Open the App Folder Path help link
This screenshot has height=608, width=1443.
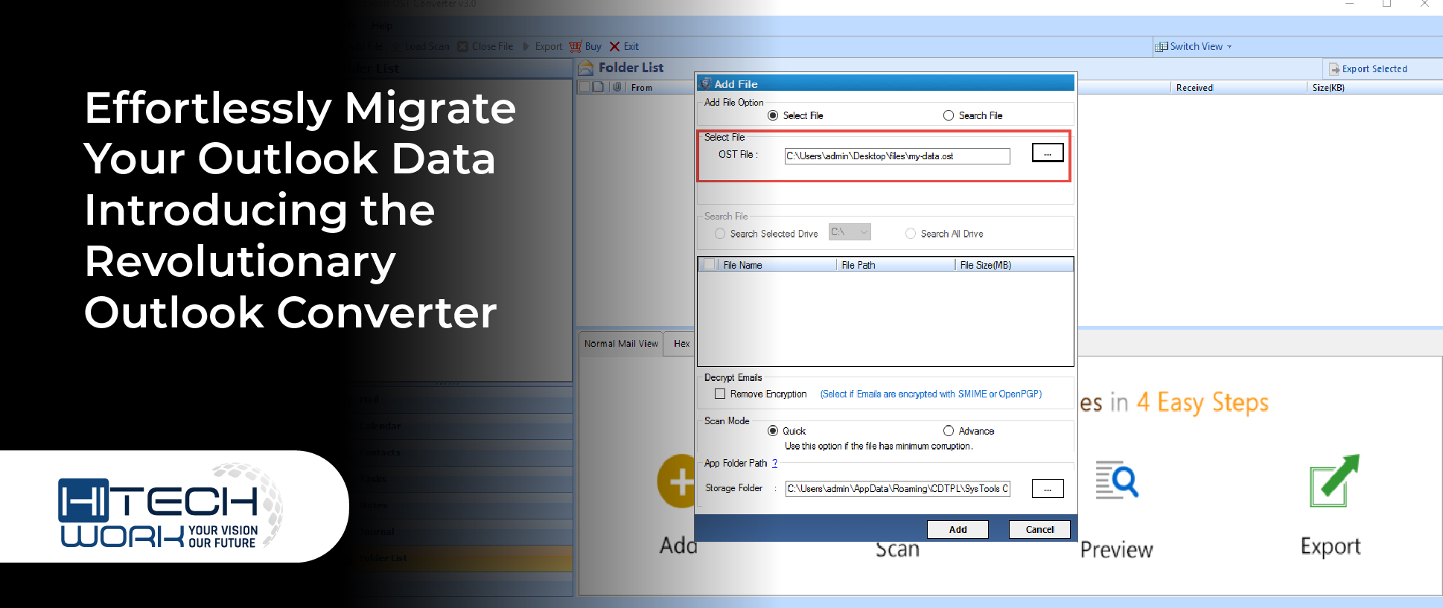click(775, 463)
